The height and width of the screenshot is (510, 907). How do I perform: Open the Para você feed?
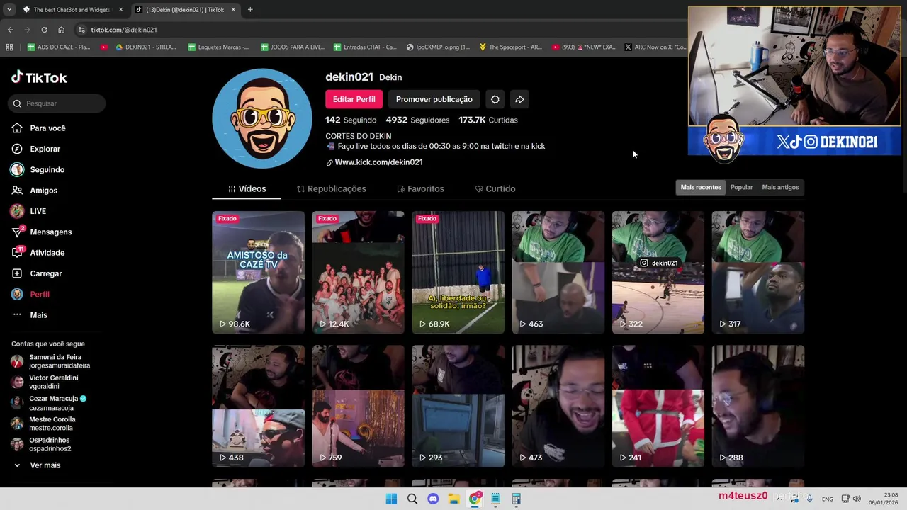pyautogui.click(x=39, y=128)
